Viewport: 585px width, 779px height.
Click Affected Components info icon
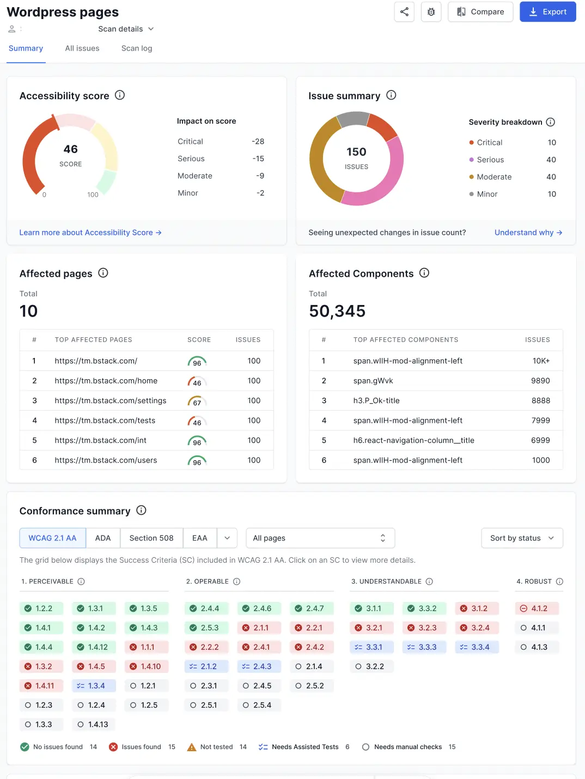(x=424, y=273)
